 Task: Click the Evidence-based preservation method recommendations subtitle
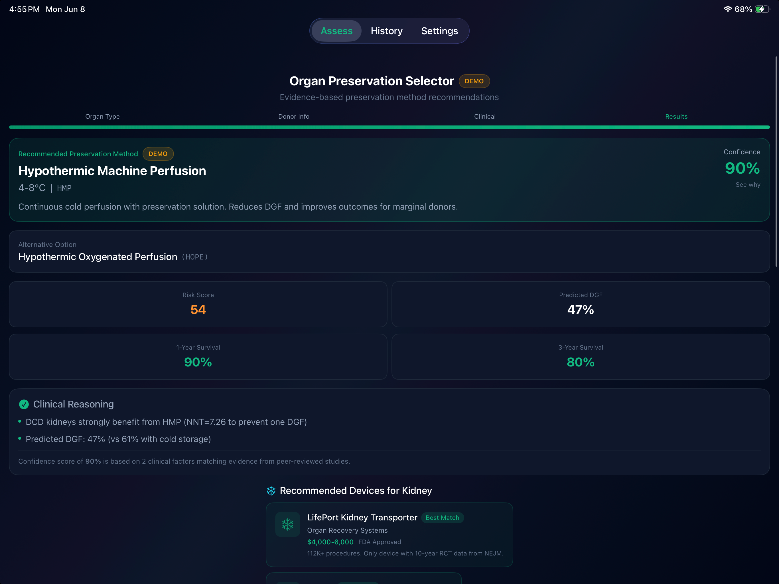pyautogui.click(x=389, y=97)
